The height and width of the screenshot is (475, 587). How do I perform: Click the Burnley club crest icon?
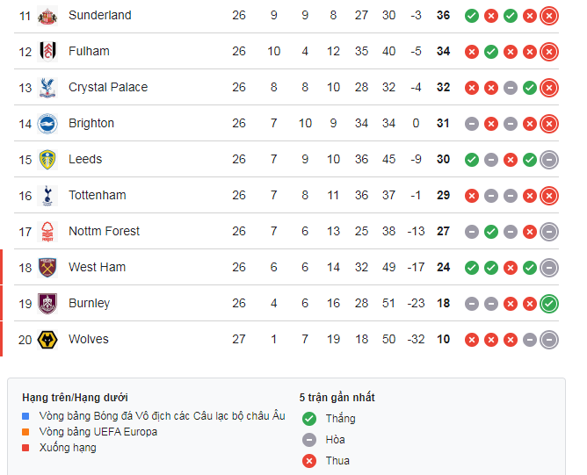click(x=47, y=304)
